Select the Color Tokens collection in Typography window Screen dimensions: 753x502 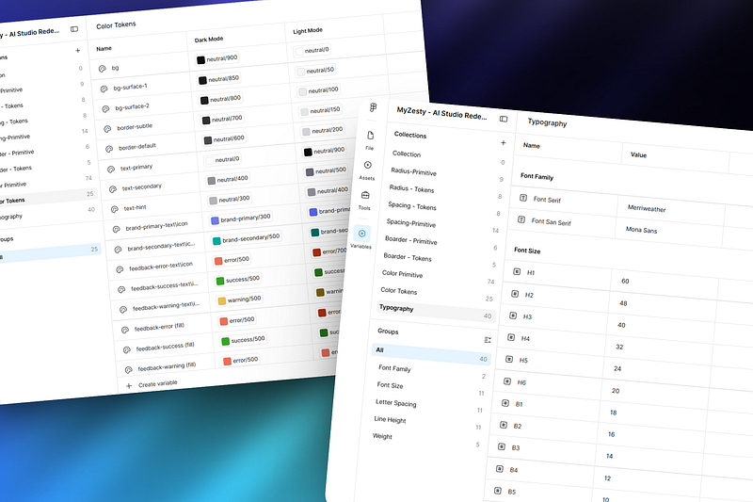tap(399, 291)
